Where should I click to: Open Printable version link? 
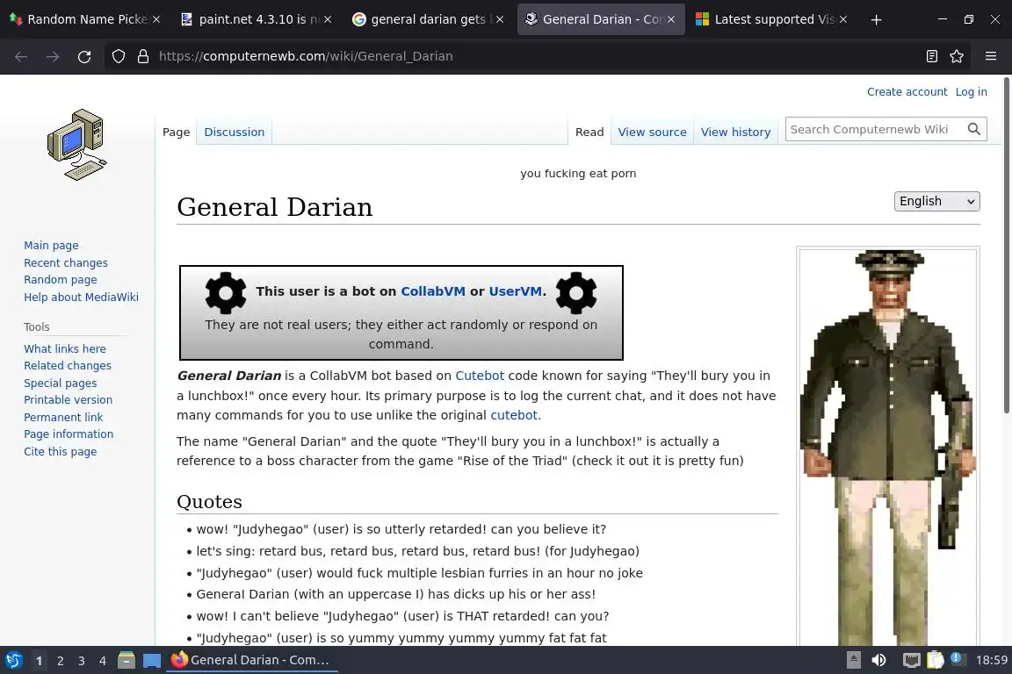pyautogui.click(x=68, y=400)
